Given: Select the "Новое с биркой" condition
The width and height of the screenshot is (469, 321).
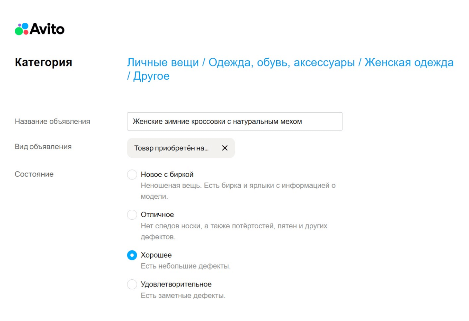Looking at the screenshot, I should pyautogui.click(x=132, y=174).
